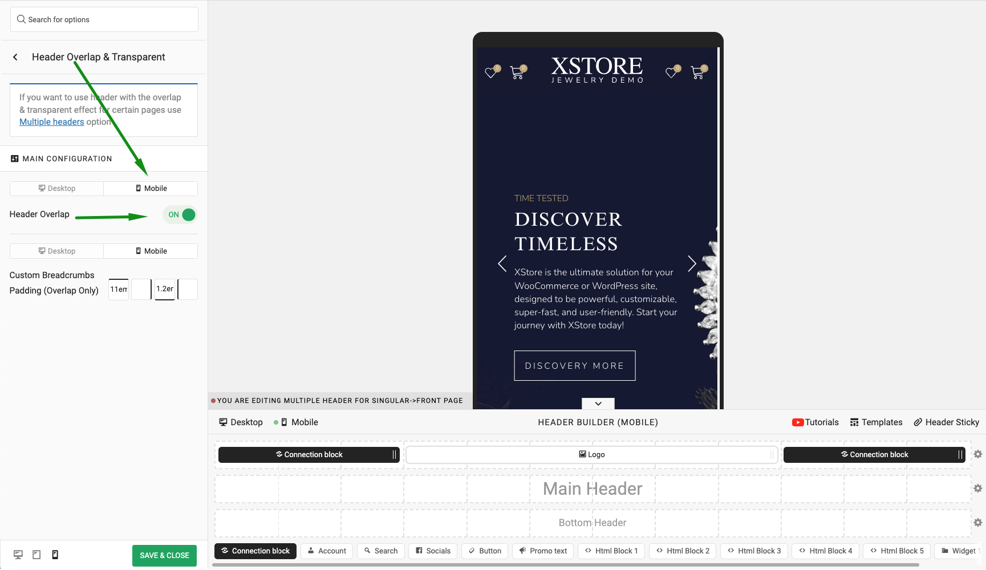Click the DISCOVERY MORE button in preview

[x=575, y=365]
